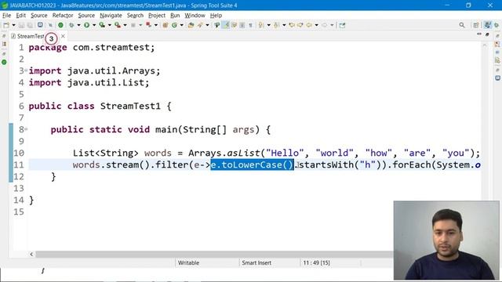The width and height of the screenshot is (502, 282).
Task: Click the Next Annotation icon
Action: (x=261, y=25)
